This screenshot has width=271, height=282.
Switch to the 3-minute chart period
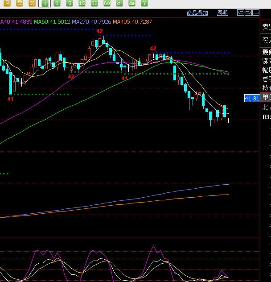pos(57,4)
